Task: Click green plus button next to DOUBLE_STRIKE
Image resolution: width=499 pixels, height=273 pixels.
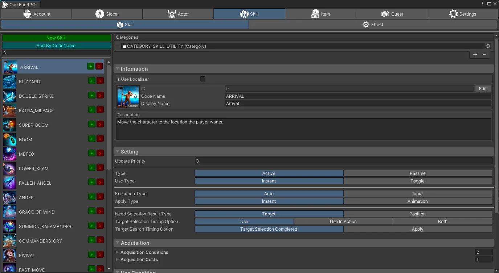Action: pos(92,95)
